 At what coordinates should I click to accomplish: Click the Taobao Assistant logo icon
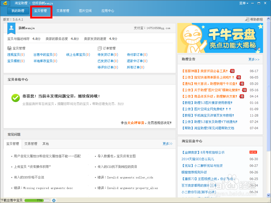(x=5, y=3)
